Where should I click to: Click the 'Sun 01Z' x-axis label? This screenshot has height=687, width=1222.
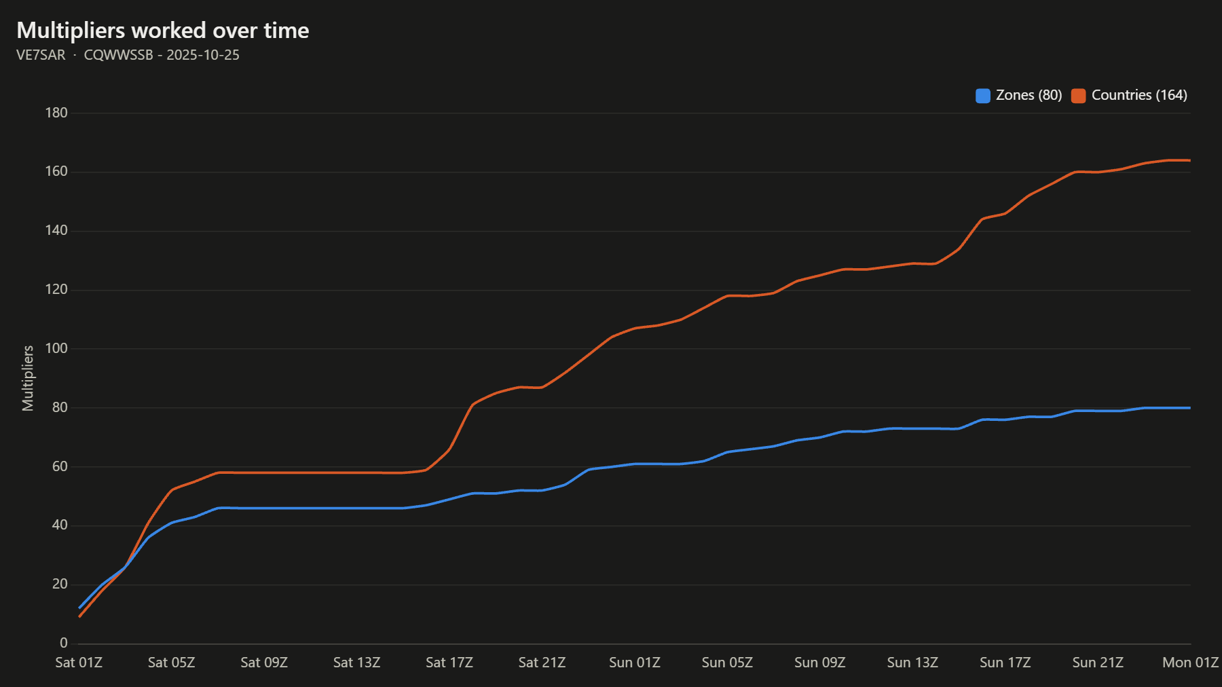point(635,663)
